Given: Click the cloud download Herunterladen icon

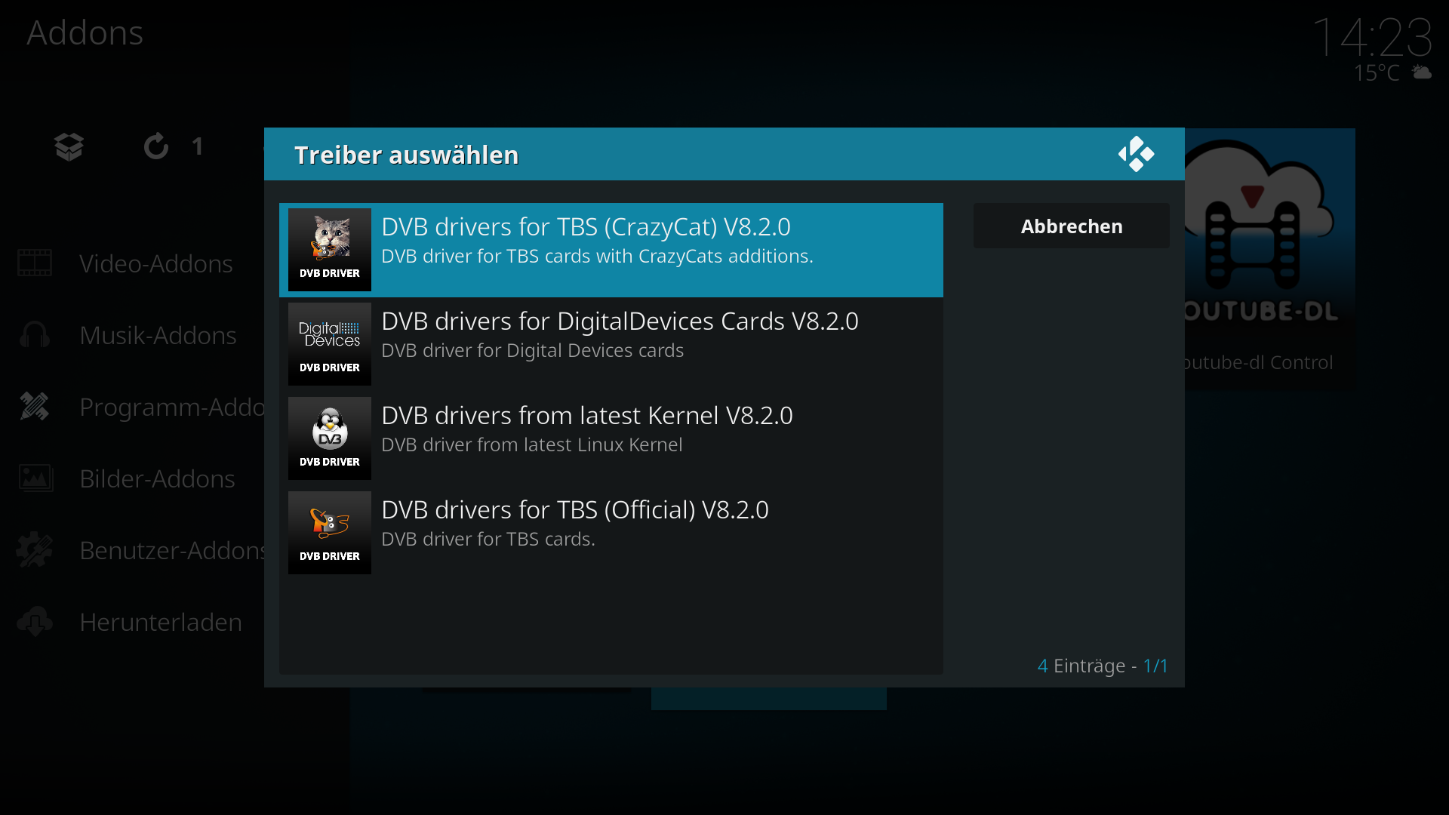Looking at the screenshot, I should (x=35, y=622).
